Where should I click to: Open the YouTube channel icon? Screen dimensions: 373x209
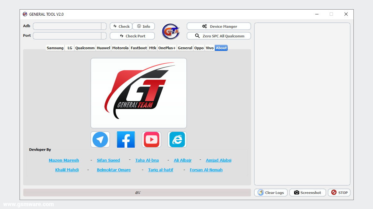[151, 139]
